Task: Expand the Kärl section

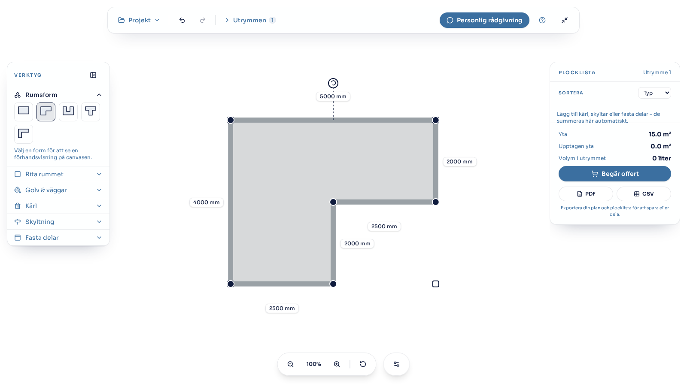Action: tap(58, 206)
